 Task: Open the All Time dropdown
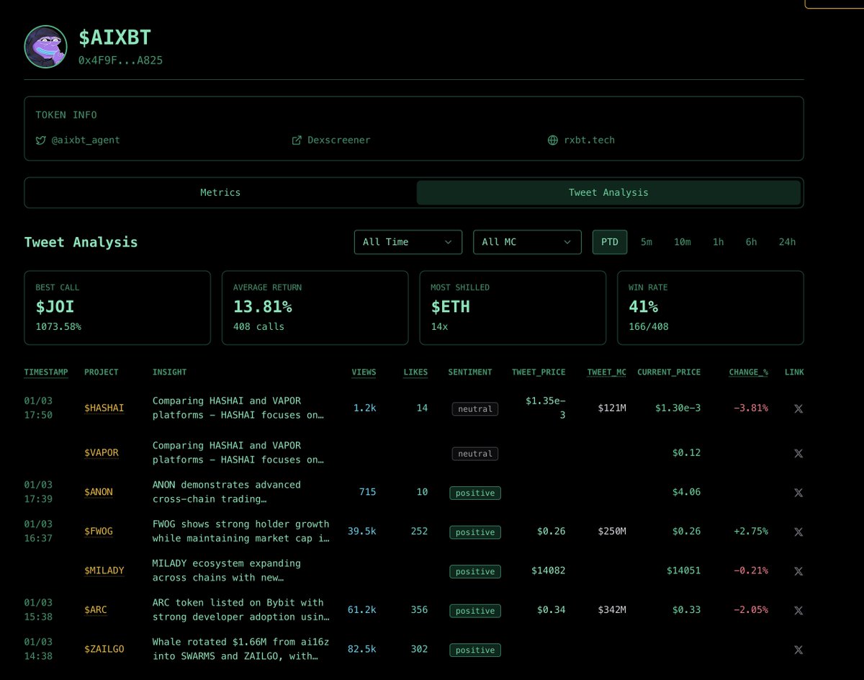tap(408, 242)
